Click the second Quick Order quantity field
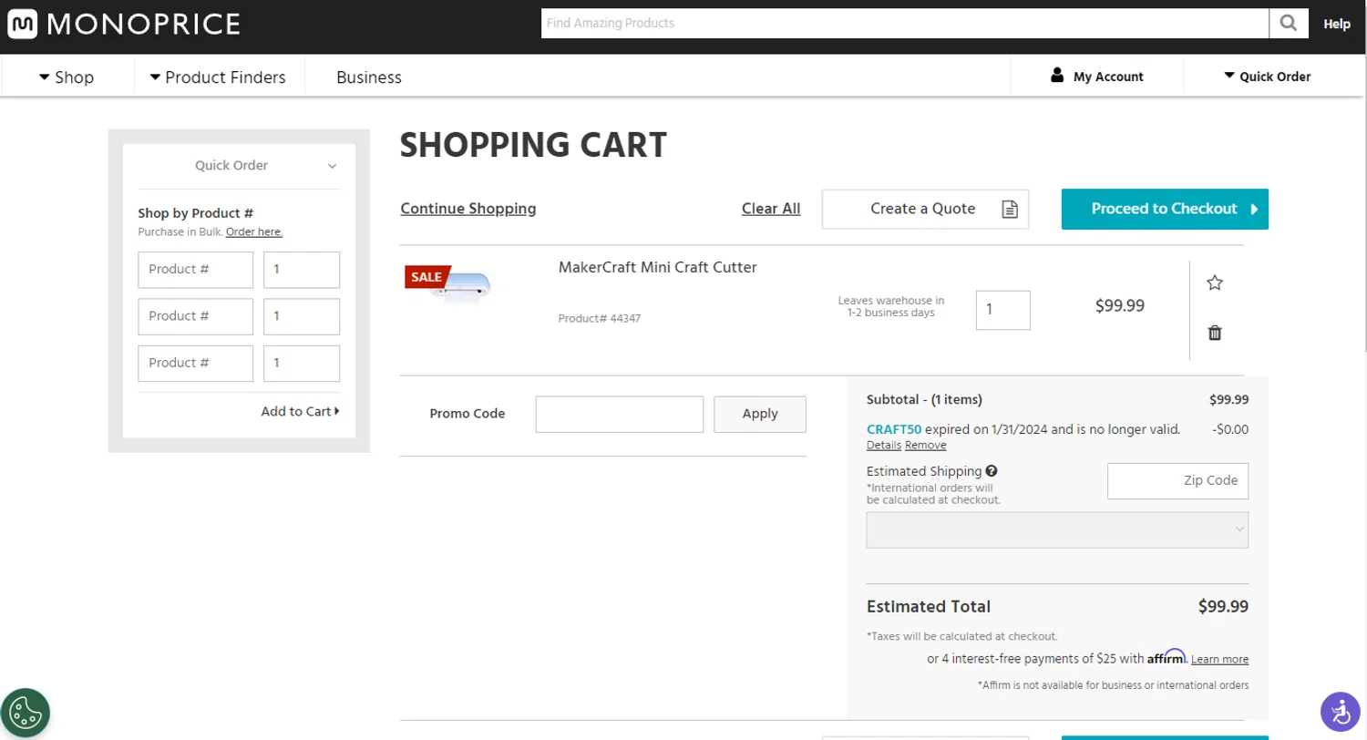Image resolution: width=1367 pixels, height=740 pixels. [302, 316]
